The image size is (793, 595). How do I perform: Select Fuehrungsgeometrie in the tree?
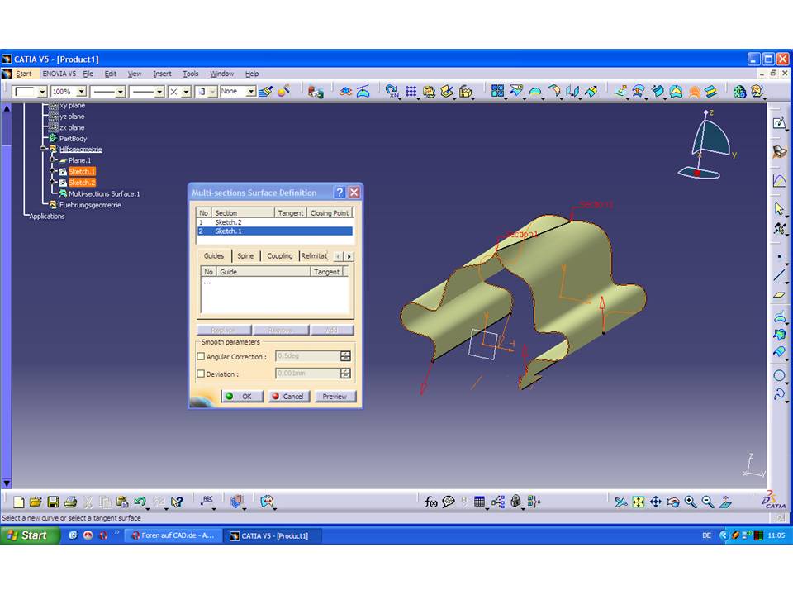coord(90,205)
